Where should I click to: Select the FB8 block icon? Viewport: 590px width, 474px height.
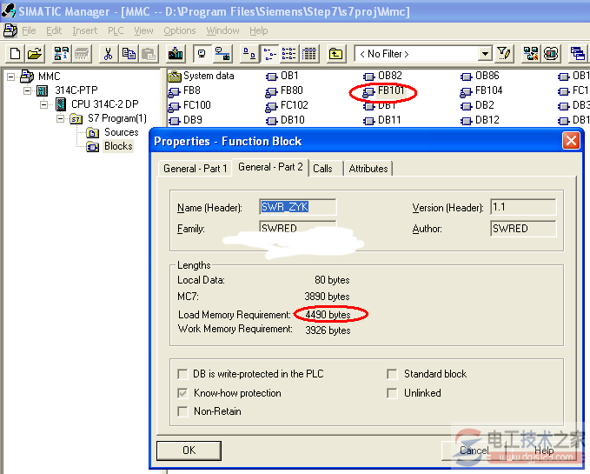click(x=174, y=91)
